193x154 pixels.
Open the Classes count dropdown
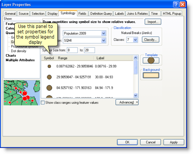[x=135, y=40]
